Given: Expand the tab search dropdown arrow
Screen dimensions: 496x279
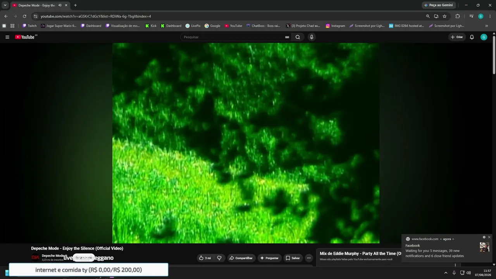Looking at the screenshot, I should [x=5, y=5].
